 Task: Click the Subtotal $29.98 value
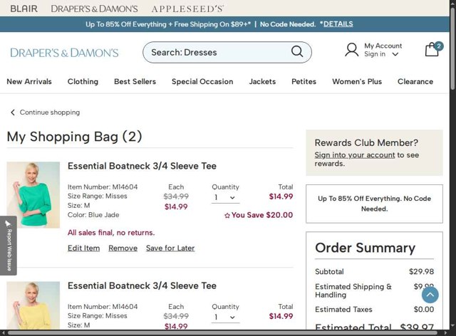point(421,271)
